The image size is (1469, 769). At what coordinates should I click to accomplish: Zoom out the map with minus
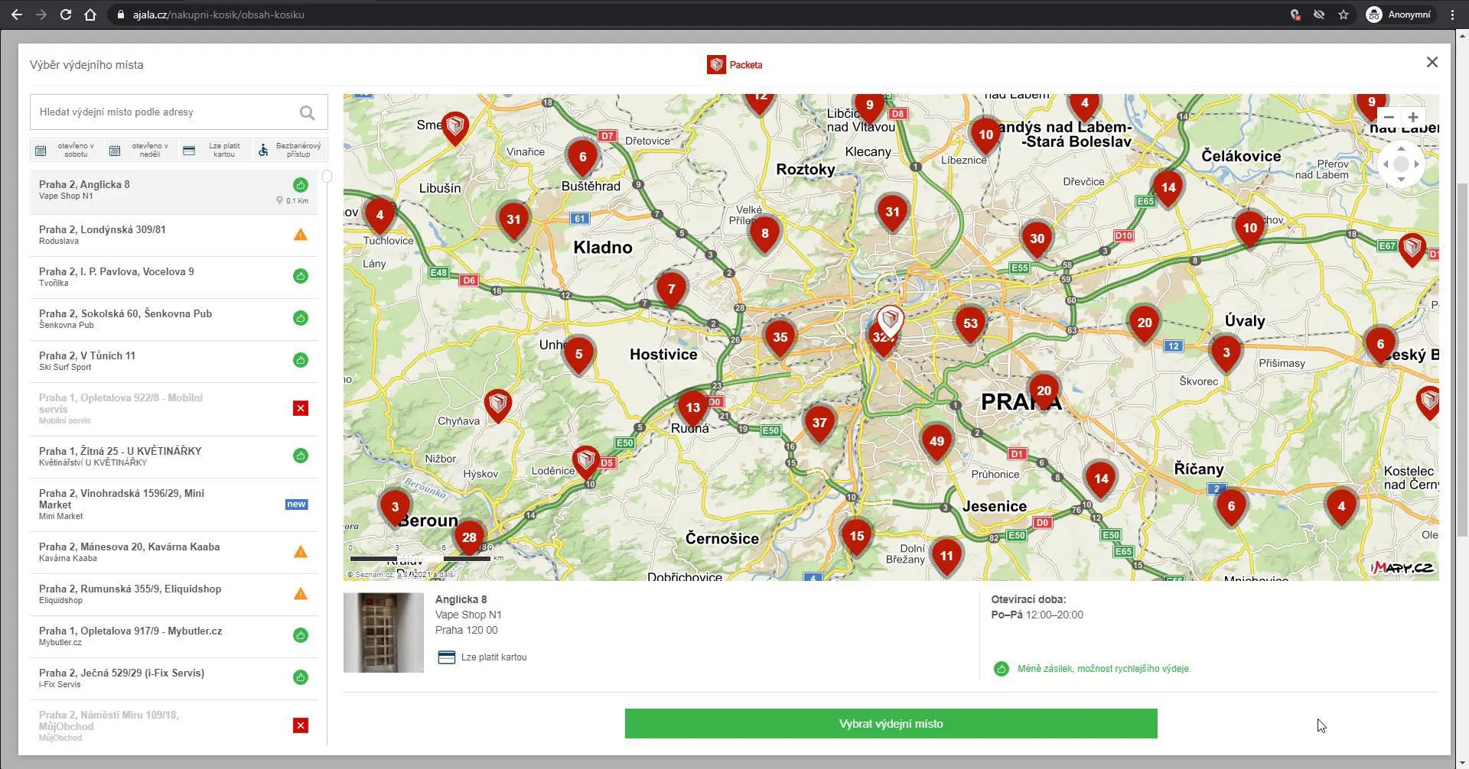(x=1389, y=118)
